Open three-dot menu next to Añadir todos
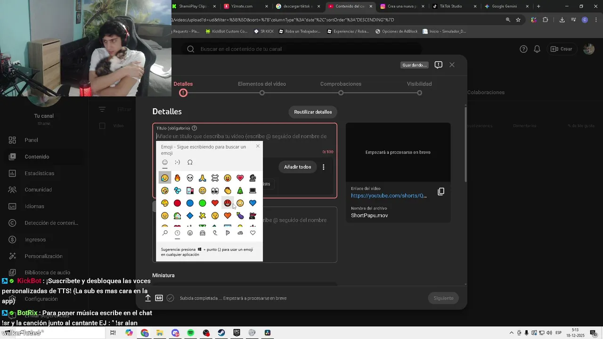Screen dimensions: 603x339 (x=324, y=167)
